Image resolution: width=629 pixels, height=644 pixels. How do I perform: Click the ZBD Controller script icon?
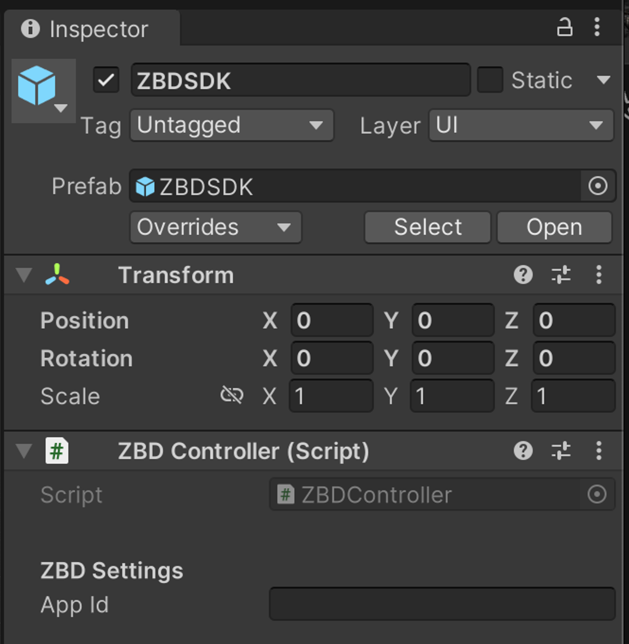pyautogui.click(x=57, y=450)
